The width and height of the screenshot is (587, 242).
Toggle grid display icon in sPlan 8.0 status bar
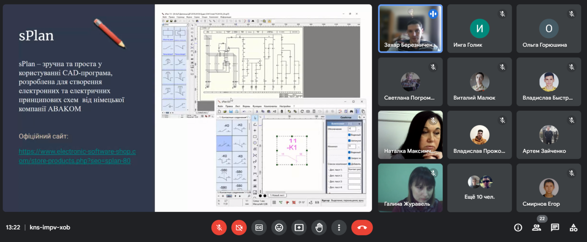[274, 202]
